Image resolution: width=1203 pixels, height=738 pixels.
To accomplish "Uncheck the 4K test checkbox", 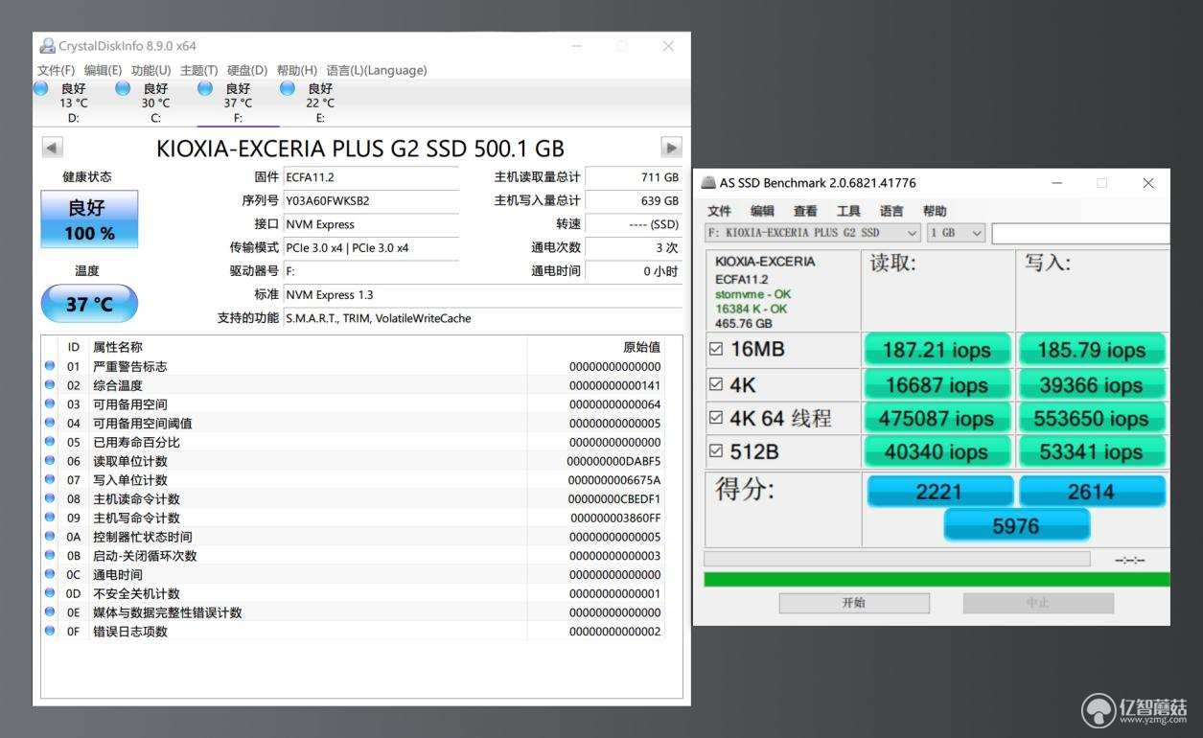I will click(x=716, y=384).
